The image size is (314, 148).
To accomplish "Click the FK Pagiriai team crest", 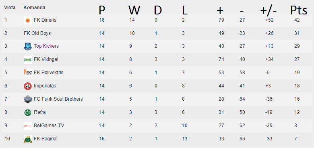I will (28, 139).
